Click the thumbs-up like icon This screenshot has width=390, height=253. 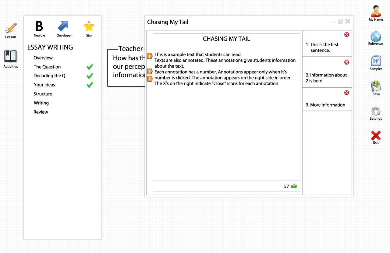(x=294, y=186)
